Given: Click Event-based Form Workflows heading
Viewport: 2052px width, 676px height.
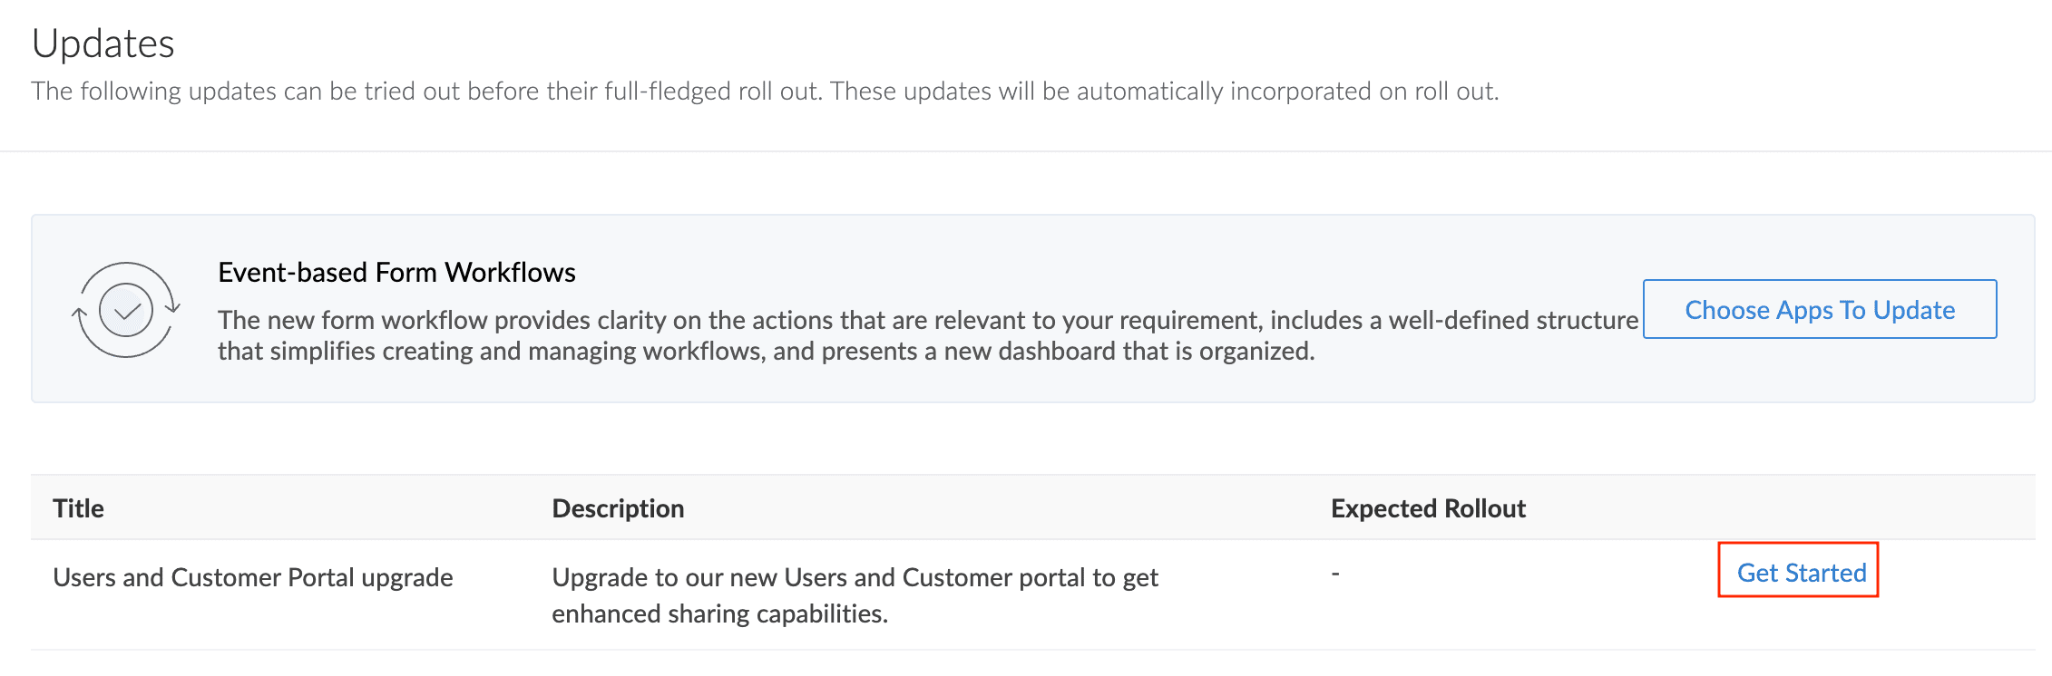Looking at the screenshot, I should click(x=396, y=273).
